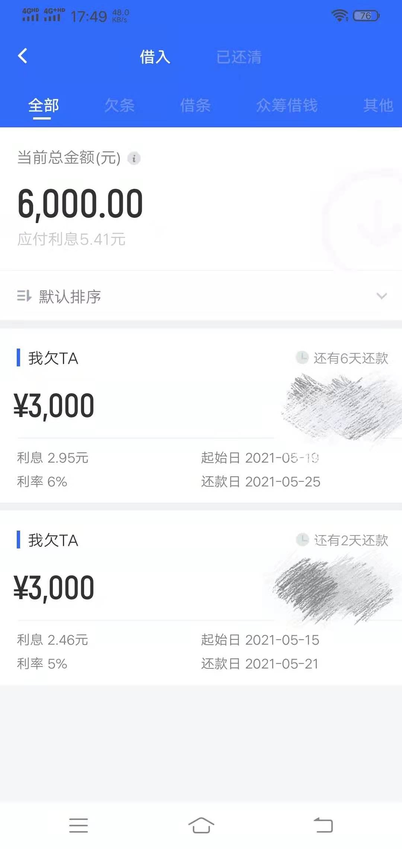Viewport: 402px width, 849px height.
Task: Tap the sort icon next to 默认排序
Action: [x=24, y=296]
